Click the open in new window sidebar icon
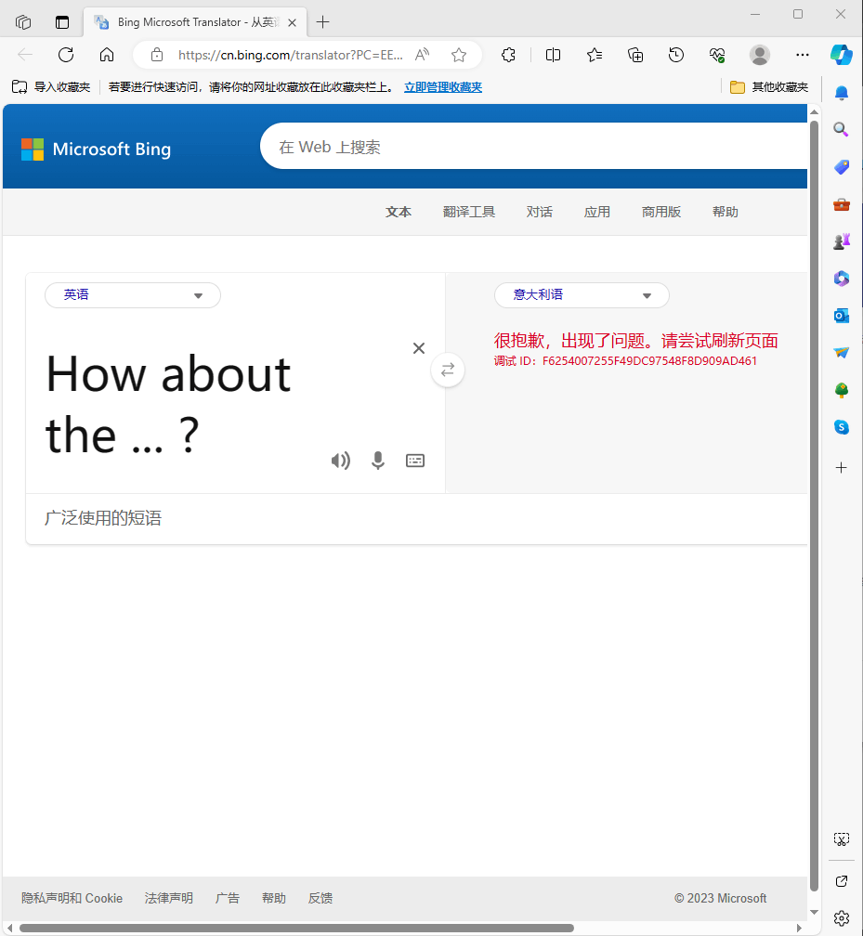 pyautogui.click(x=842, y=881)
